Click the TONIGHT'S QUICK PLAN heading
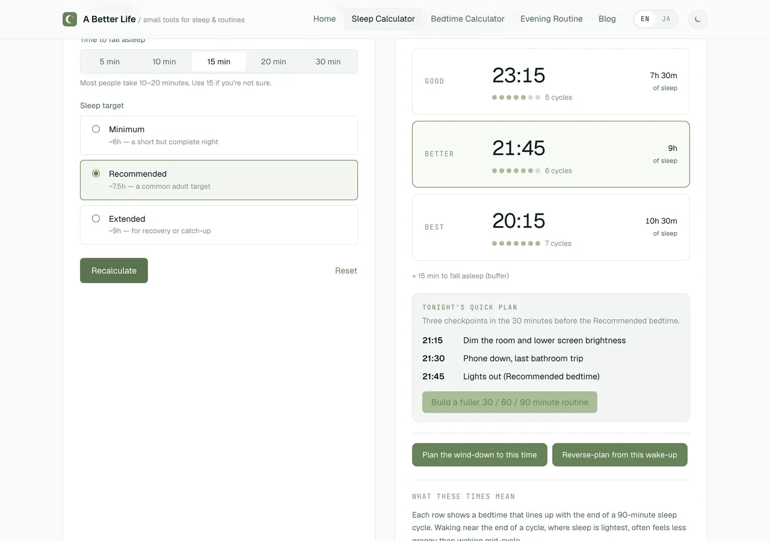This screenshot has height=541, width=770. pyautogui.click(x=470, y=307)
